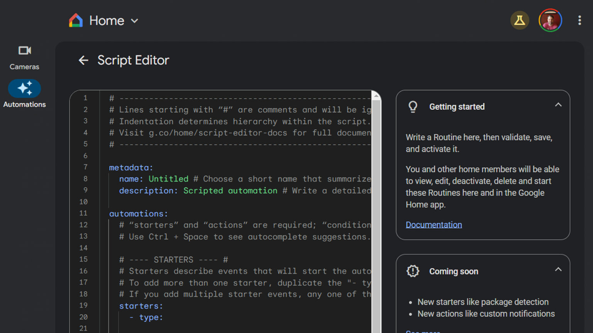Click the Google Home logo icon

coord(76,20)
